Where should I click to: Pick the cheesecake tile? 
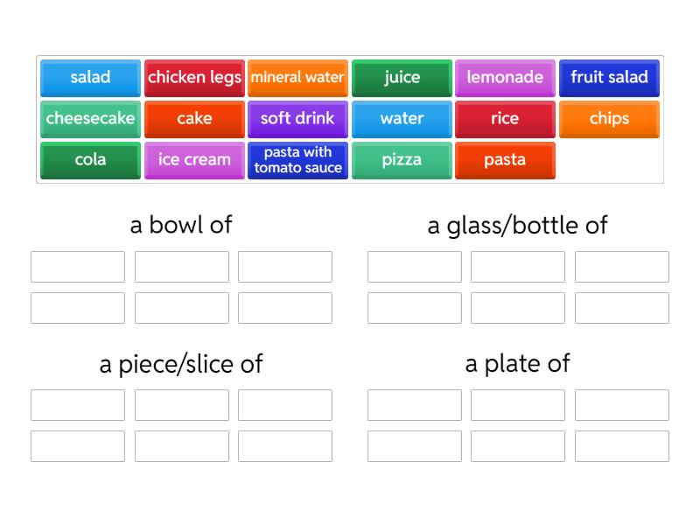(x=90, y=119)
